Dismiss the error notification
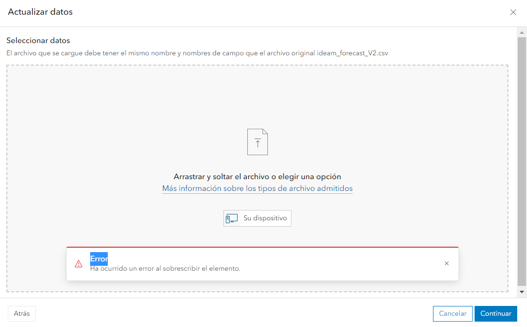 click(446, 263)
